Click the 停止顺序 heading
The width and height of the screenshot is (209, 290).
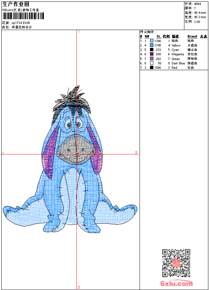(148, 32)
